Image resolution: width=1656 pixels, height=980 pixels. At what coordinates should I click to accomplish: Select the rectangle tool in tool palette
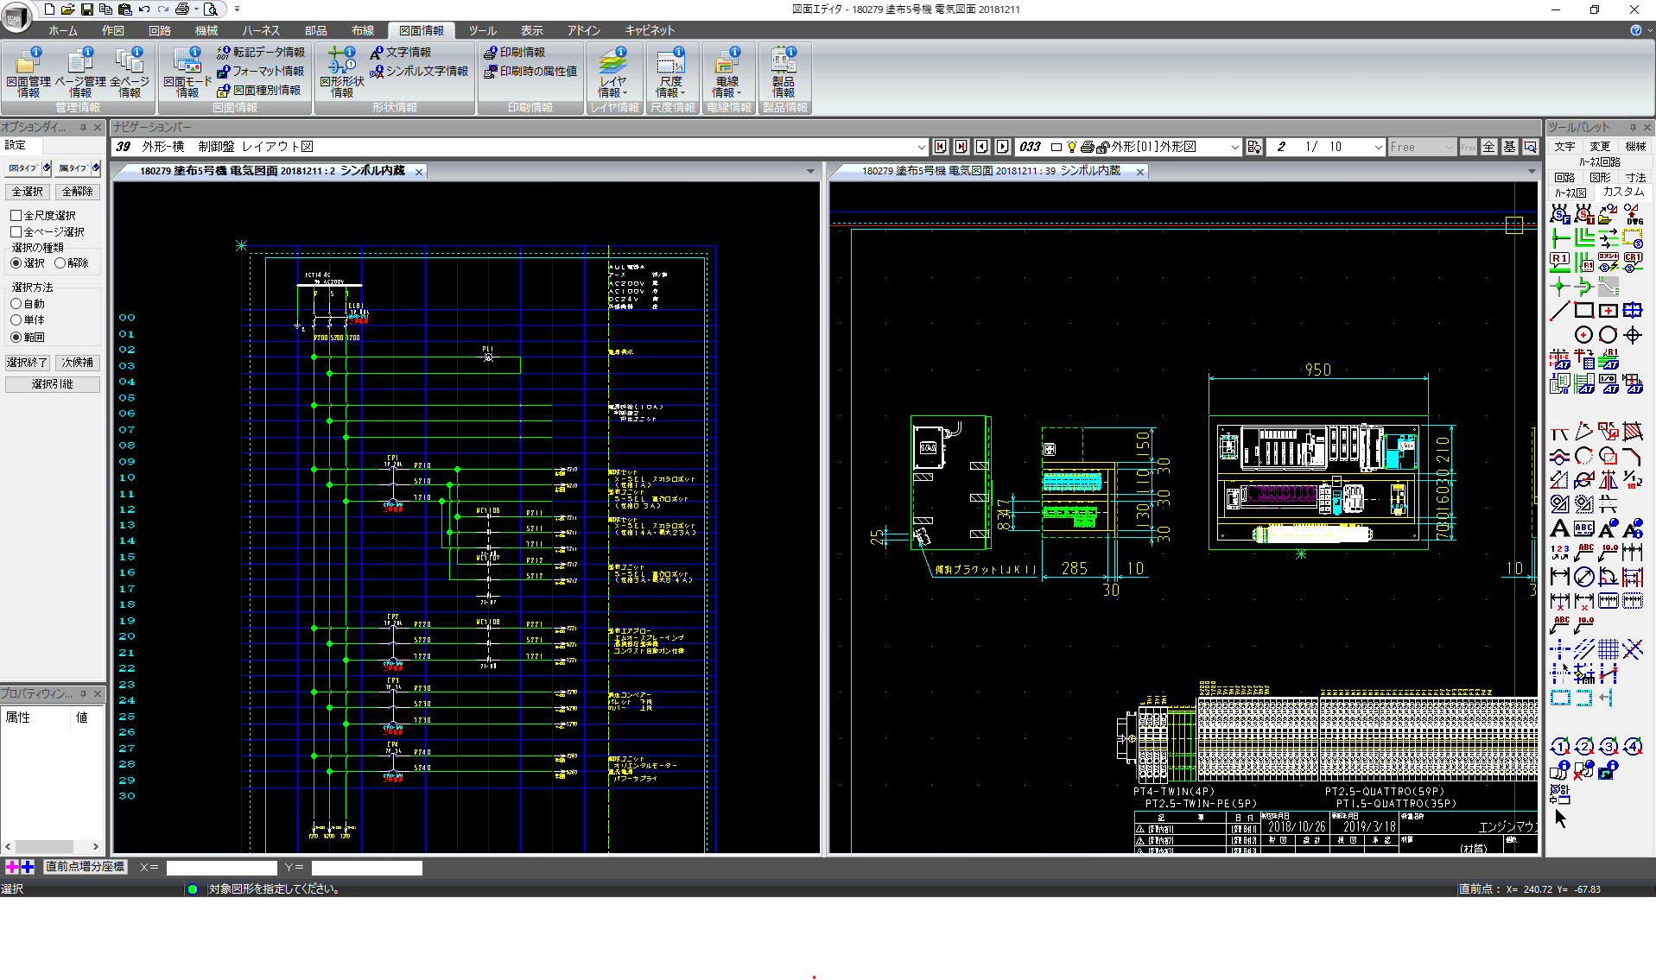pos(1583,311)
